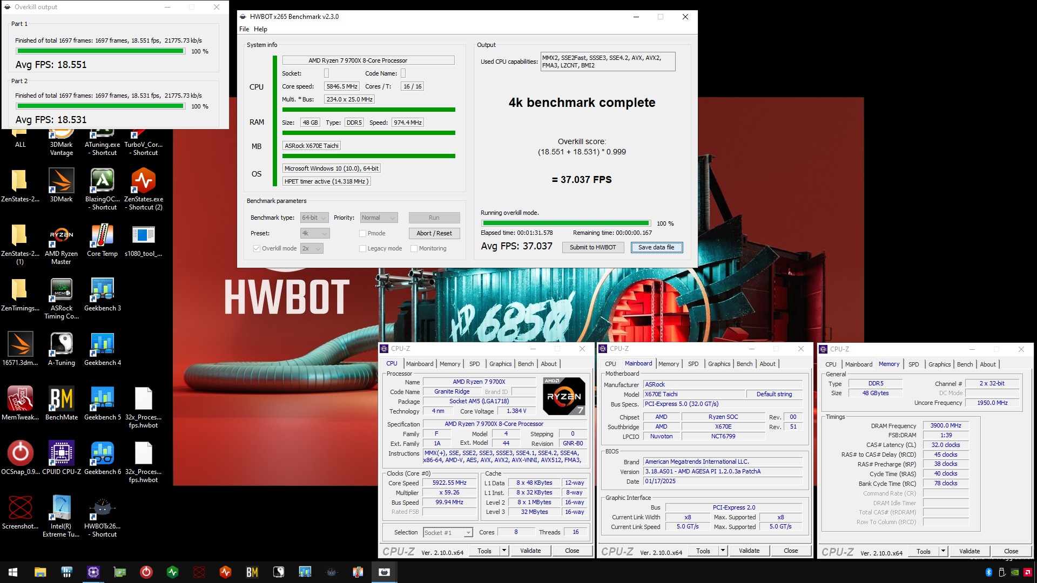The height and width of the screenshot is (583, 1037).
Task: Expand Tools arrow in CPU-Z Memory window
Action: pyautogui.click(x=943, y=551)
